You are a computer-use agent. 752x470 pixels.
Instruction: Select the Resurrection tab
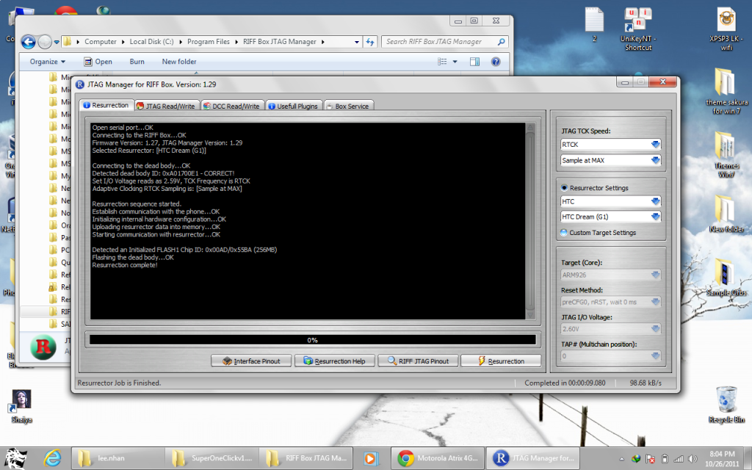pyautogui.click(x=106, y=105)
